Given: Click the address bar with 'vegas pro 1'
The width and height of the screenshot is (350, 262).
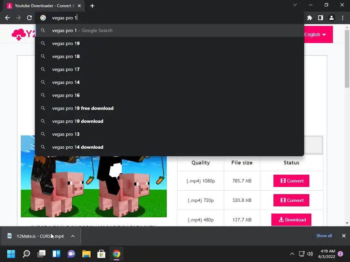Looking at the screenshot, I should click(x=170, y=18).
